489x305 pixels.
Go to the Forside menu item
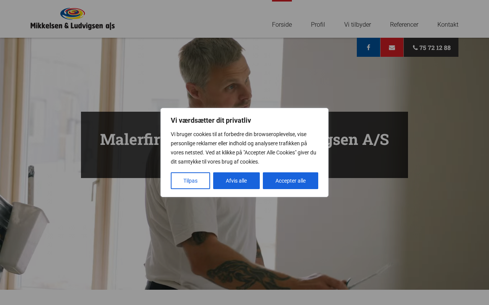[282, 24]
